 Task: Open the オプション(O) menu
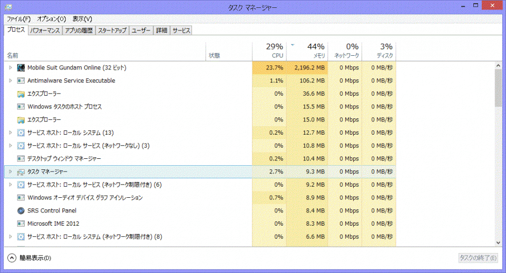pos(51,19)
